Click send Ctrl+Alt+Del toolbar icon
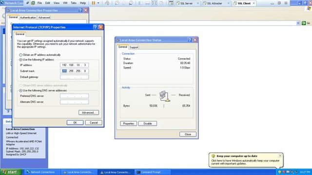This screenshot has height=175, width=312. tap(107, 3)
